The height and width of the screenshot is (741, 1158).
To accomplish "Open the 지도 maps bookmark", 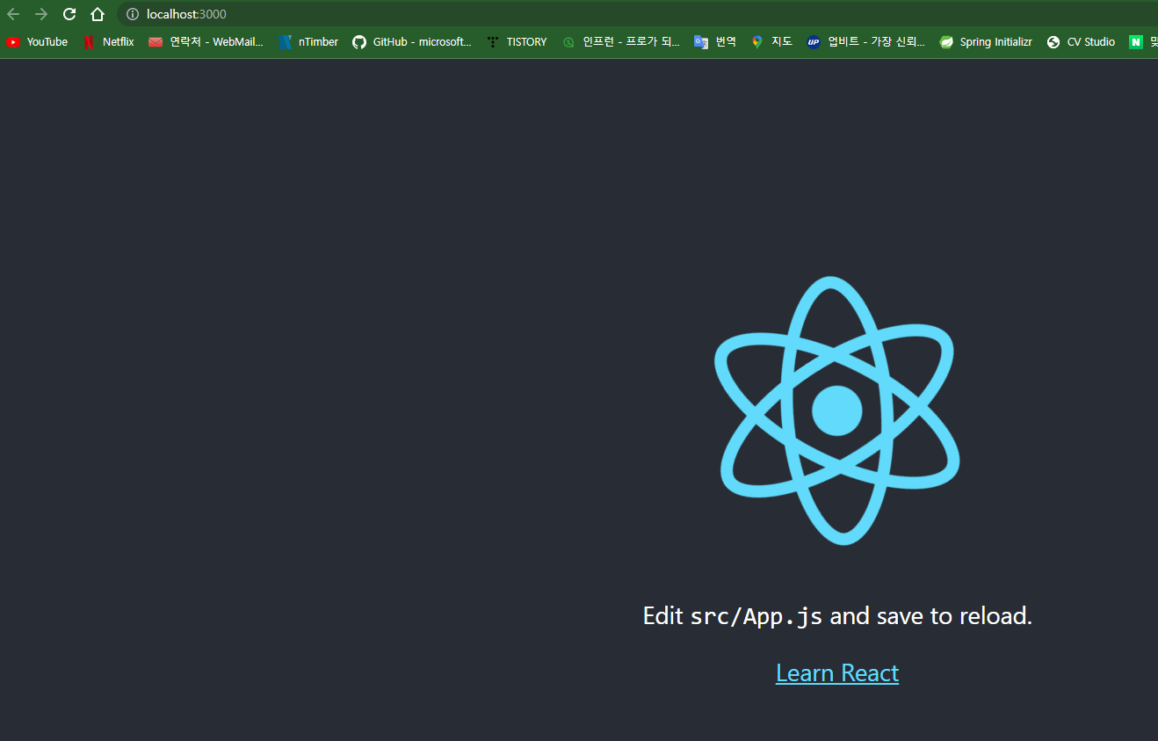I will tap(771, 41).
